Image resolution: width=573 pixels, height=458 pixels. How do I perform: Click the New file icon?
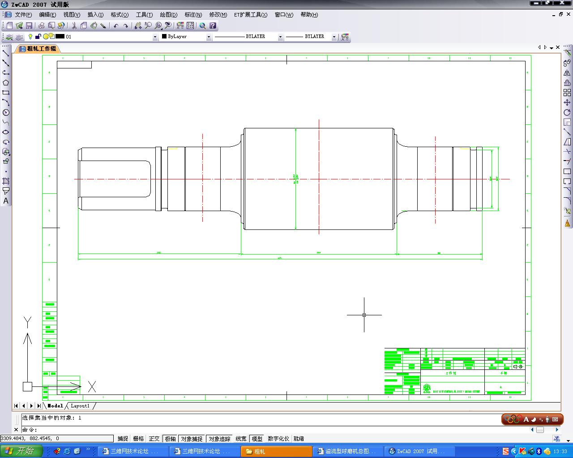(x=9, y=25)
